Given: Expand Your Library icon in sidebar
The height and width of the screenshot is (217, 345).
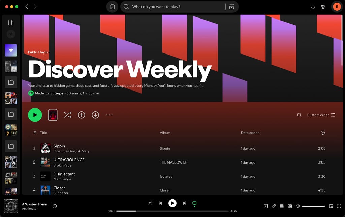Looking at the screenshot, I should (x=11, y=23).
